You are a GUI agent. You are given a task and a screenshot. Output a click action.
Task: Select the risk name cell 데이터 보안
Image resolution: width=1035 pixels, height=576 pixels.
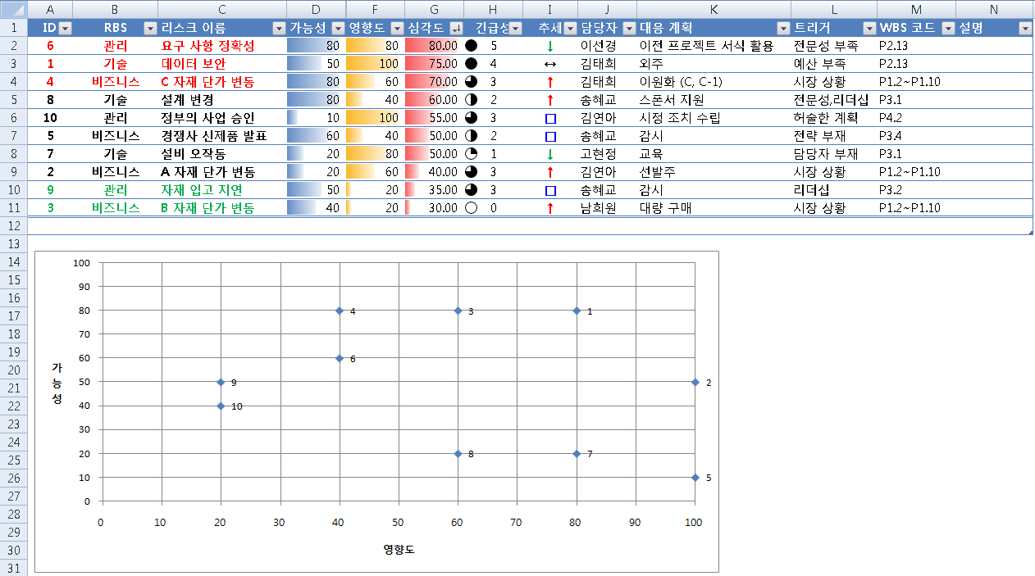click(222, 64)
